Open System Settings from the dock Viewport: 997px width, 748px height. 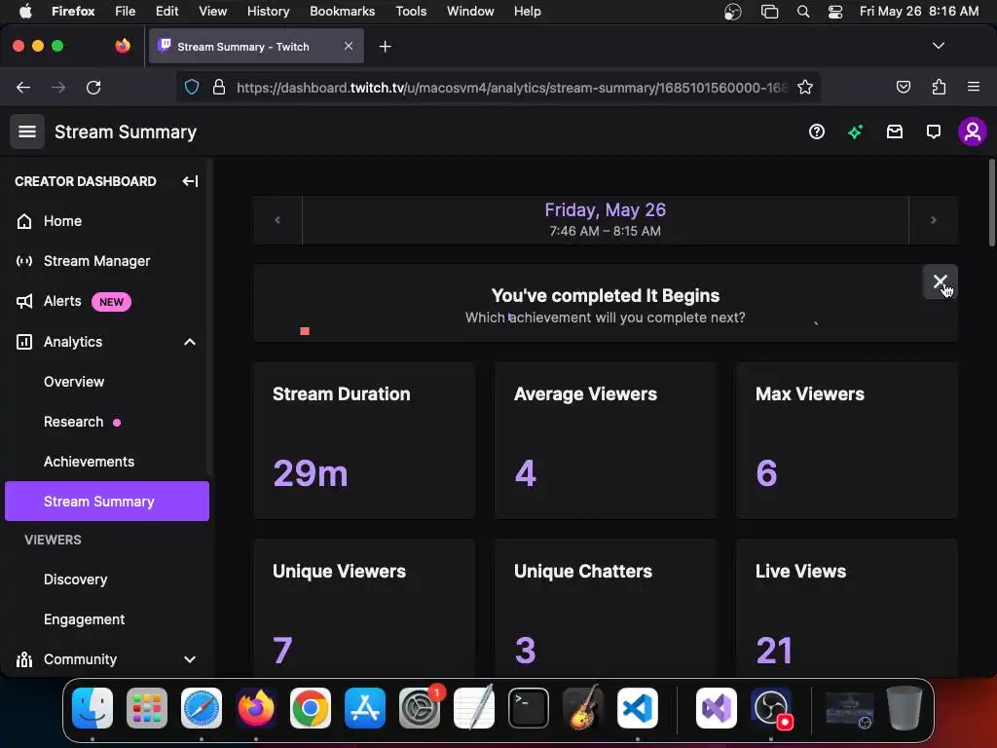420,708
